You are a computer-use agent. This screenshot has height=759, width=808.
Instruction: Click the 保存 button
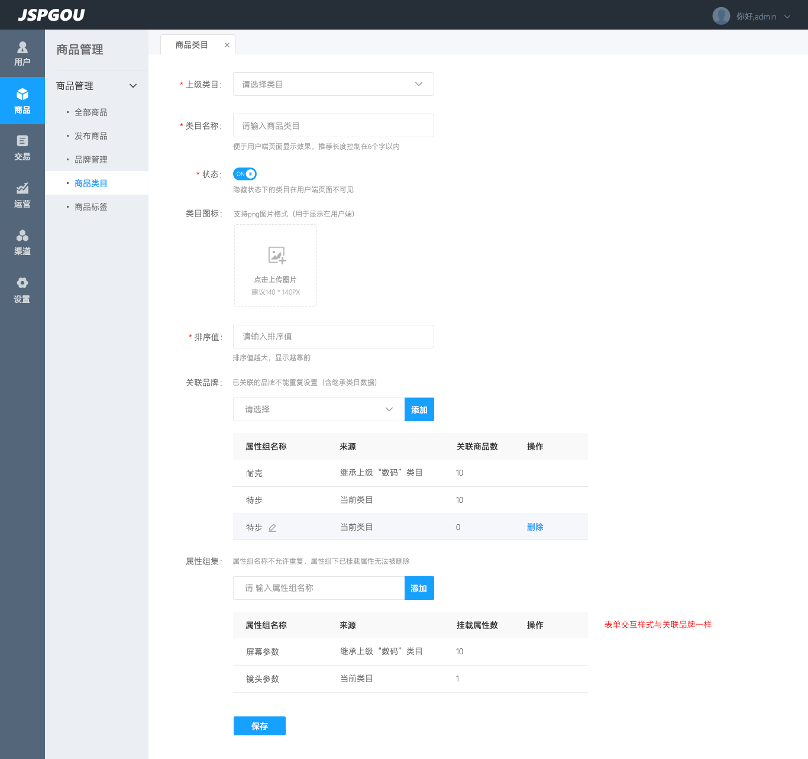(259, 726)
